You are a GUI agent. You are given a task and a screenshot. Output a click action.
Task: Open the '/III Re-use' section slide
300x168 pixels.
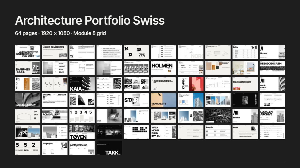(245, 116)
